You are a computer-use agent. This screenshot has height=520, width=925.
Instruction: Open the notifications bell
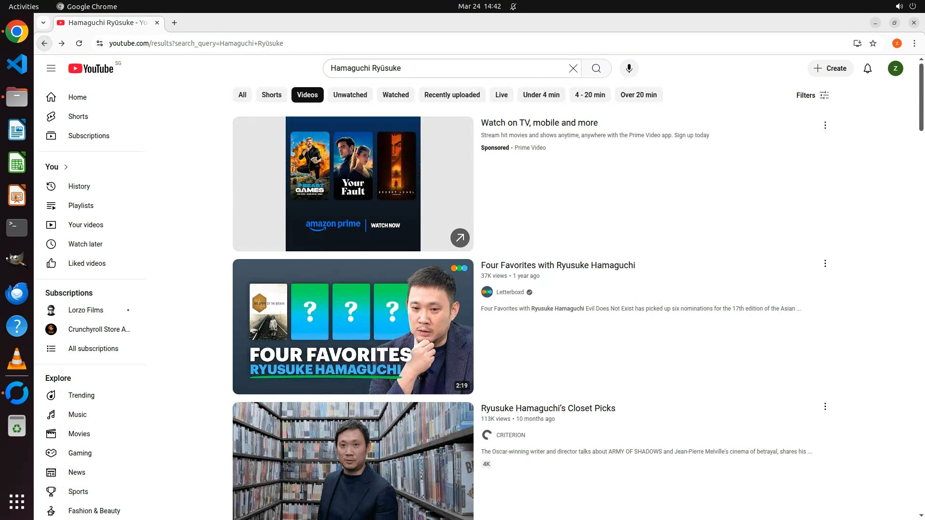[x=867, y=68]
